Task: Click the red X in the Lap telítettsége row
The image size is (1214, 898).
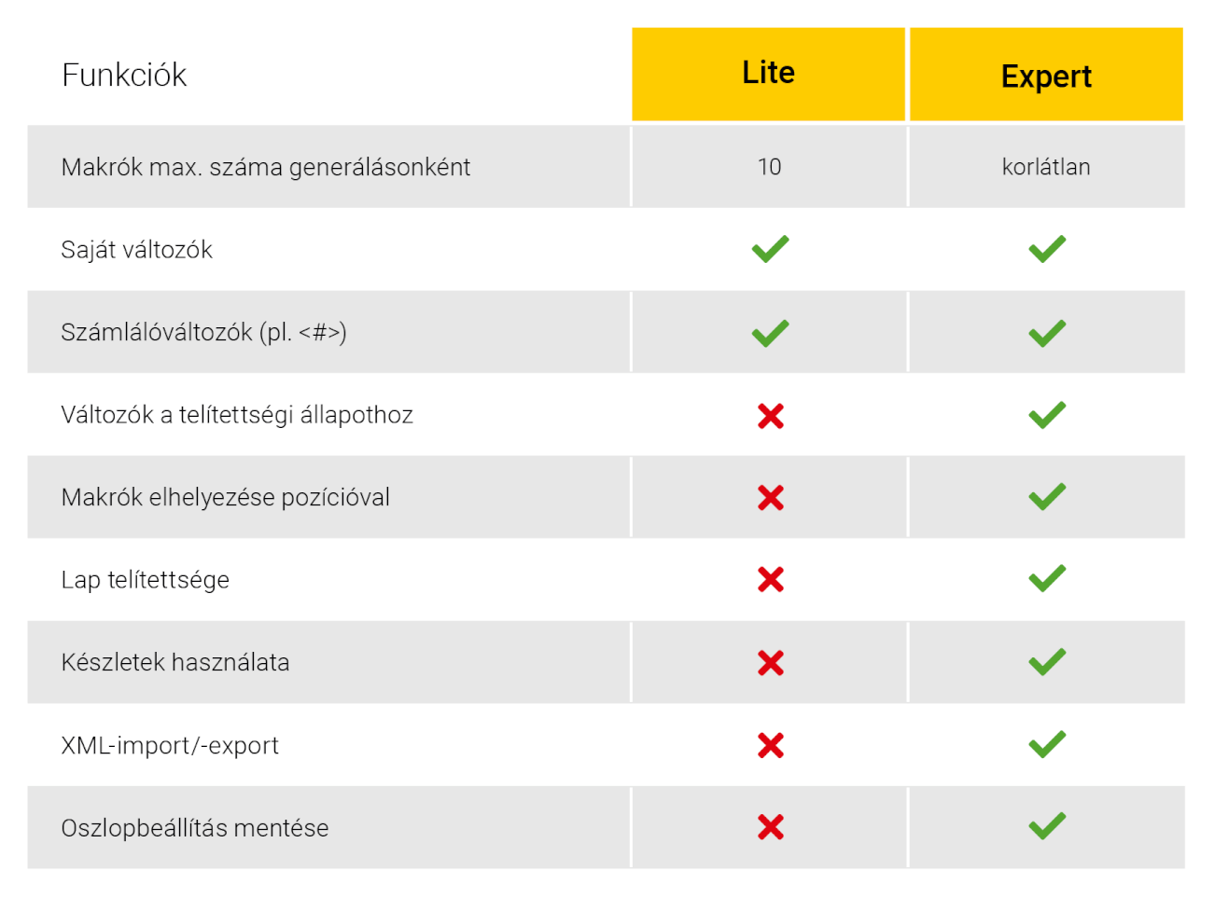Action: pos(771,580)
